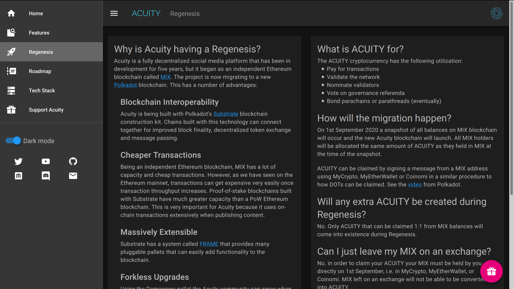Open the YouTube social icon
Screen dimensions: 514x289
point(46,161)
